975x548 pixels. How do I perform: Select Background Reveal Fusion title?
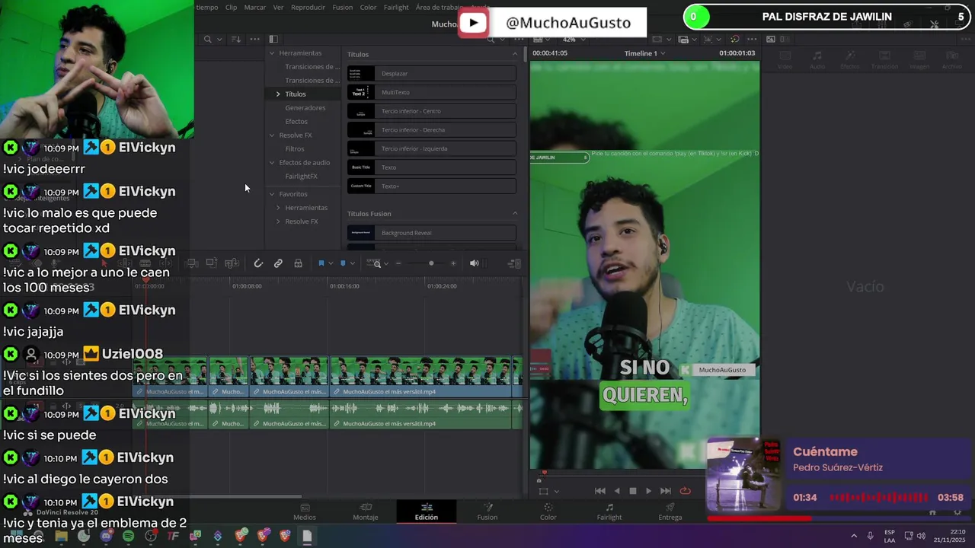pyautogui.click(x=432, y=233)
